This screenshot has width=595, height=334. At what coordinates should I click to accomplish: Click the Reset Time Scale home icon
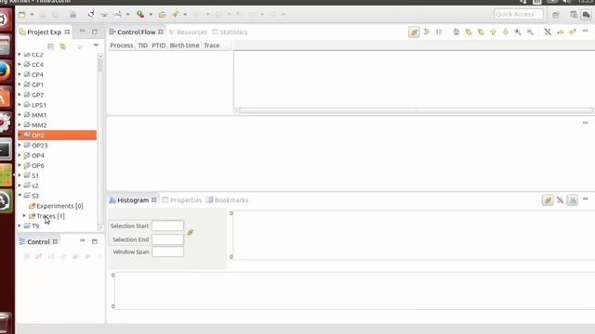click(x=456, y=32)
